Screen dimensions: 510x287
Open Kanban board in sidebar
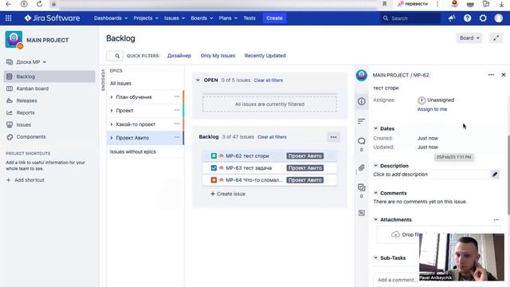click(32, 88)
